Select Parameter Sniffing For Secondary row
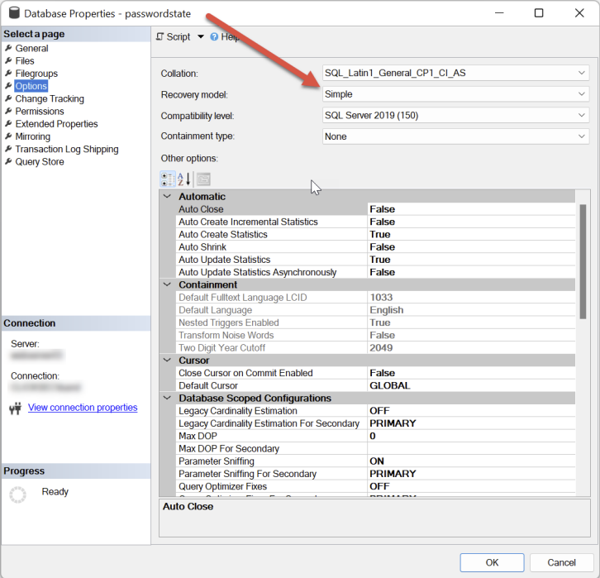 coord(376,474)
